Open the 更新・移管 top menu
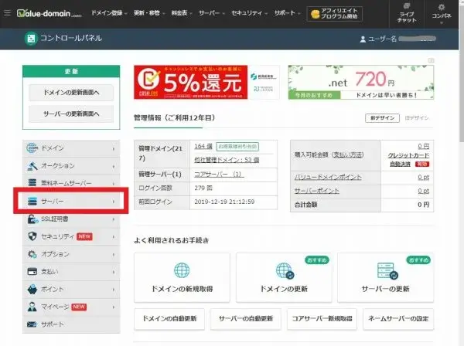 (x=149, y=13)
